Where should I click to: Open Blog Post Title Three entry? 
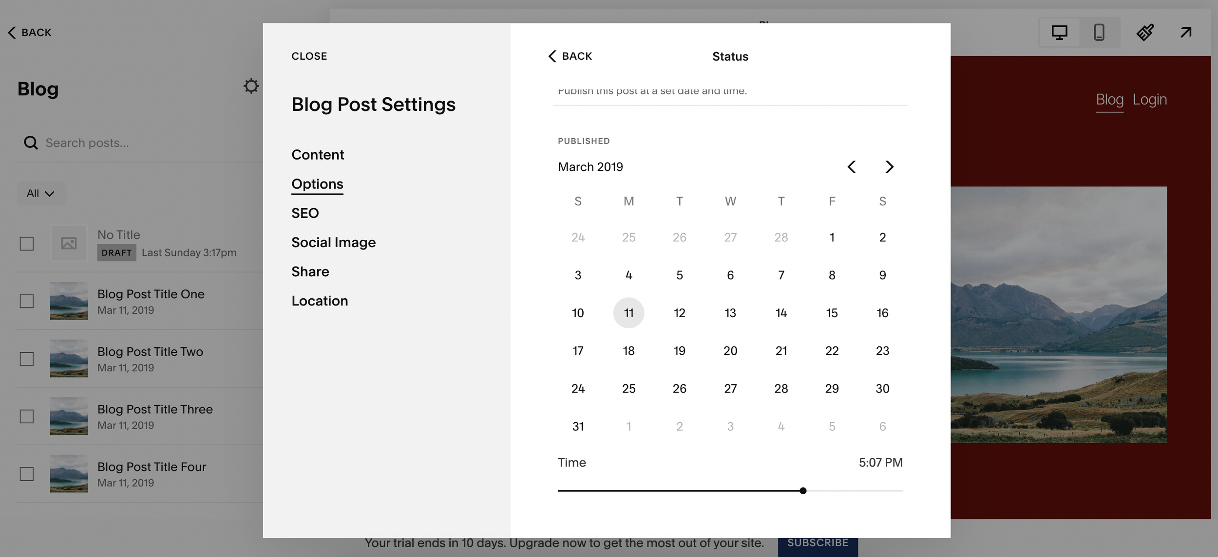[x=140, y=416]
